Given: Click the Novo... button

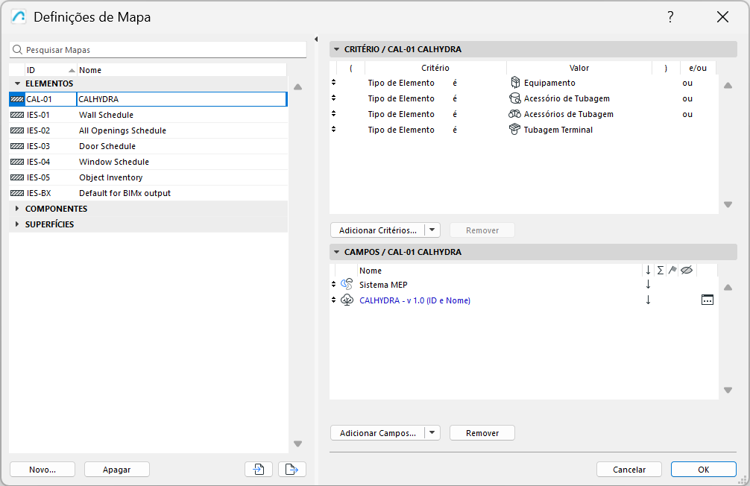Looking at the screenshot, I should click(x=42, y=470).
